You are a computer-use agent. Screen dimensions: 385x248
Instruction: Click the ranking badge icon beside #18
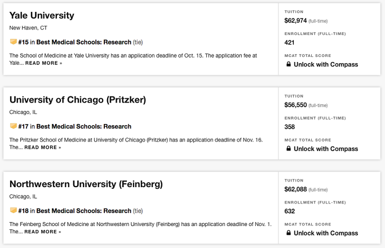(x=14, y=210)
